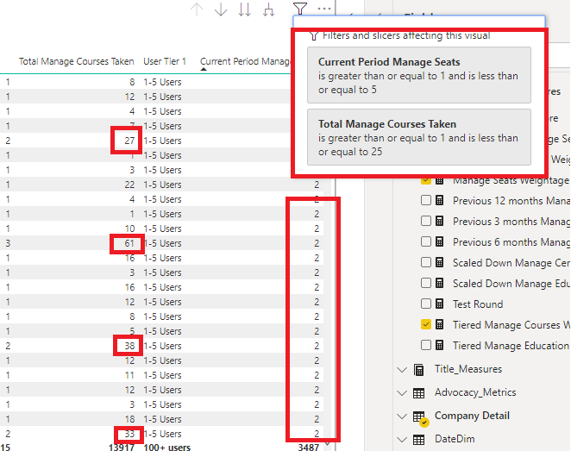Image resolution: width=571 pixels, height=451 pixels.
Task: Select the DateDim table name
Action: point(455,439)
